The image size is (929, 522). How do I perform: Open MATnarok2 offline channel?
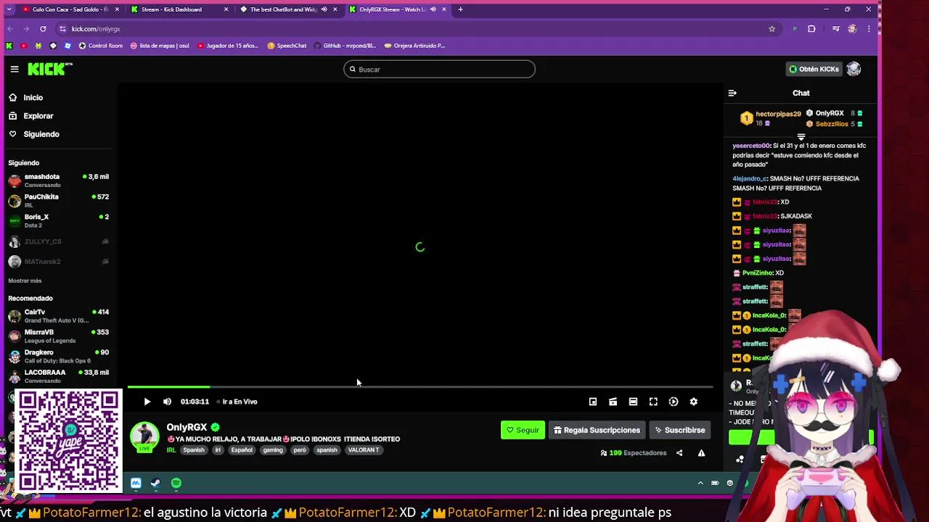pyautogui.click(x=58, y=262)
